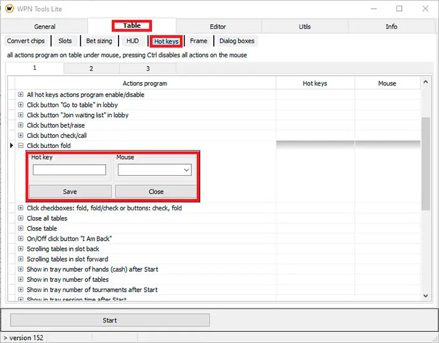Collapse the "Click button fold" row

point(21,146)
